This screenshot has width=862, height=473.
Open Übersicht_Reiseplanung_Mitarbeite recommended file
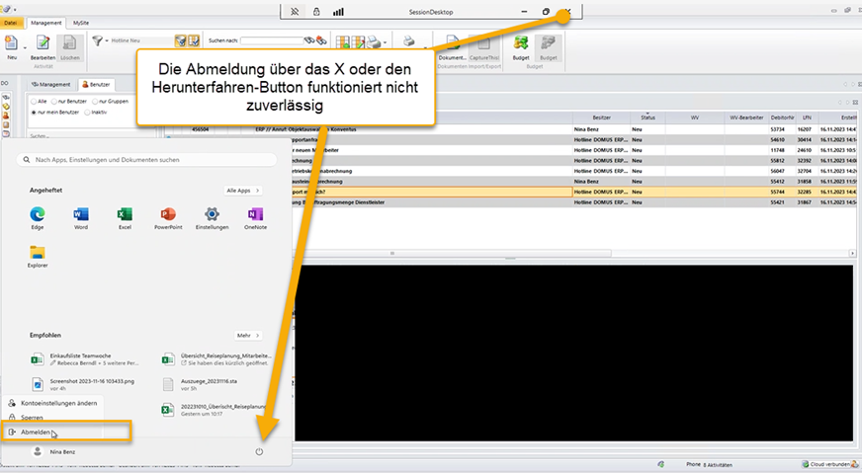pyautogui.click(x=216, y=359)
